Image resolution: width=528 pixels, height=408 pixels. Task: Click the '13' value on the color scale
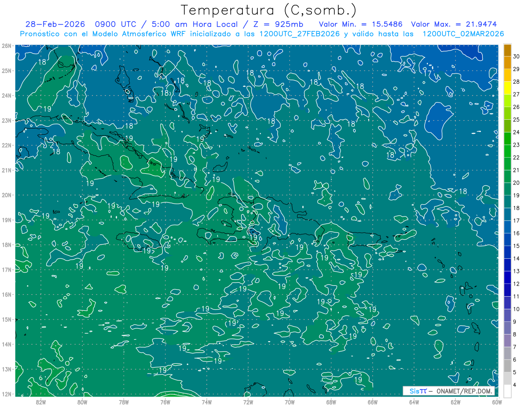coord(517,271)
